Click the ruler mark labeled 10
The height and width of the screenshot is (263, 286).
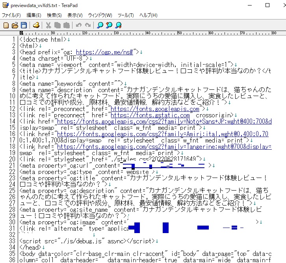[x=53, y=33]
